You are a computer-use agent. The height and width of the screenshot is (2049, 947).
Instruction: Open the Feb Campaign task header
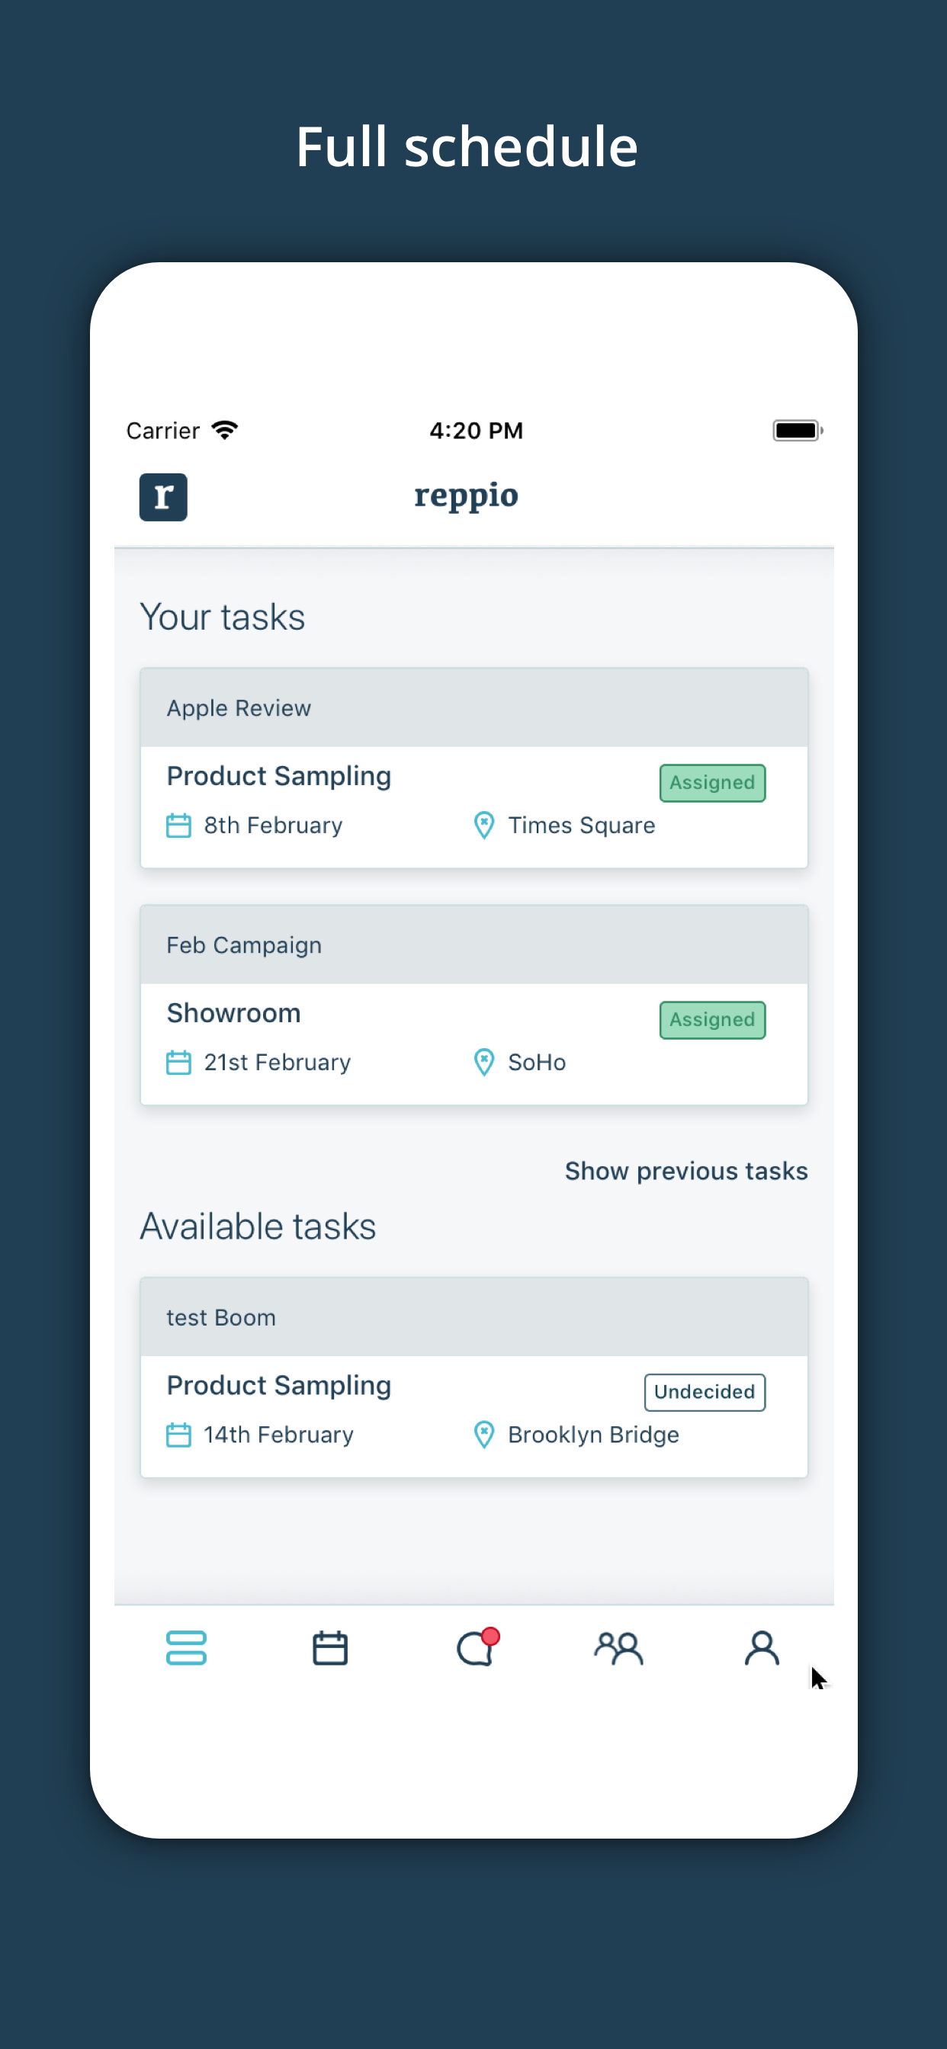474,945
